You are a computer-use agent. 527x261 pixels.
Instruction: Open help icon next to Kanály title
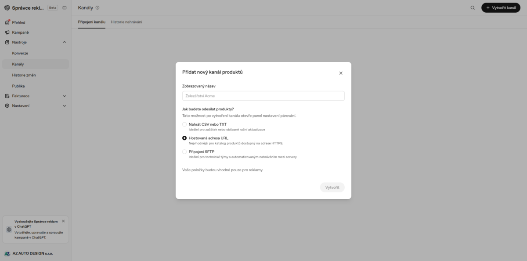[97, 7]
